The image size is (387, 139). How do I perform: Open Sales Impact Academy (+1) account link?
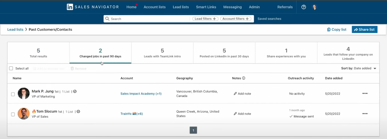click(x=141, y=94)
